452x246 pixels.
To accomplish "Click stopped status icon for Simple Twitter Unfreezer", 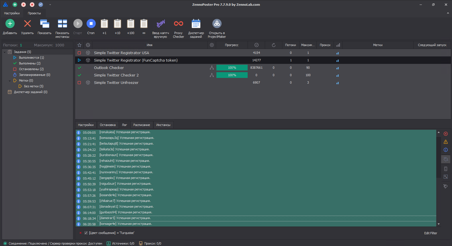I will (79, 82).
